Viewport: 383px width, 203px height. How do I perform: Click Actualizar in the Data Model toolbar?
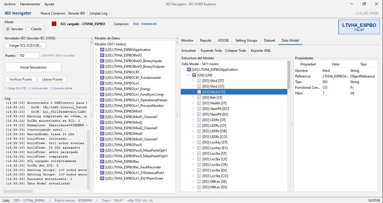188,51
